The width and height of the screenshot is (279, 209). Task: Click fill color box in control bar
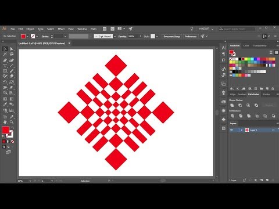(23, 36)
